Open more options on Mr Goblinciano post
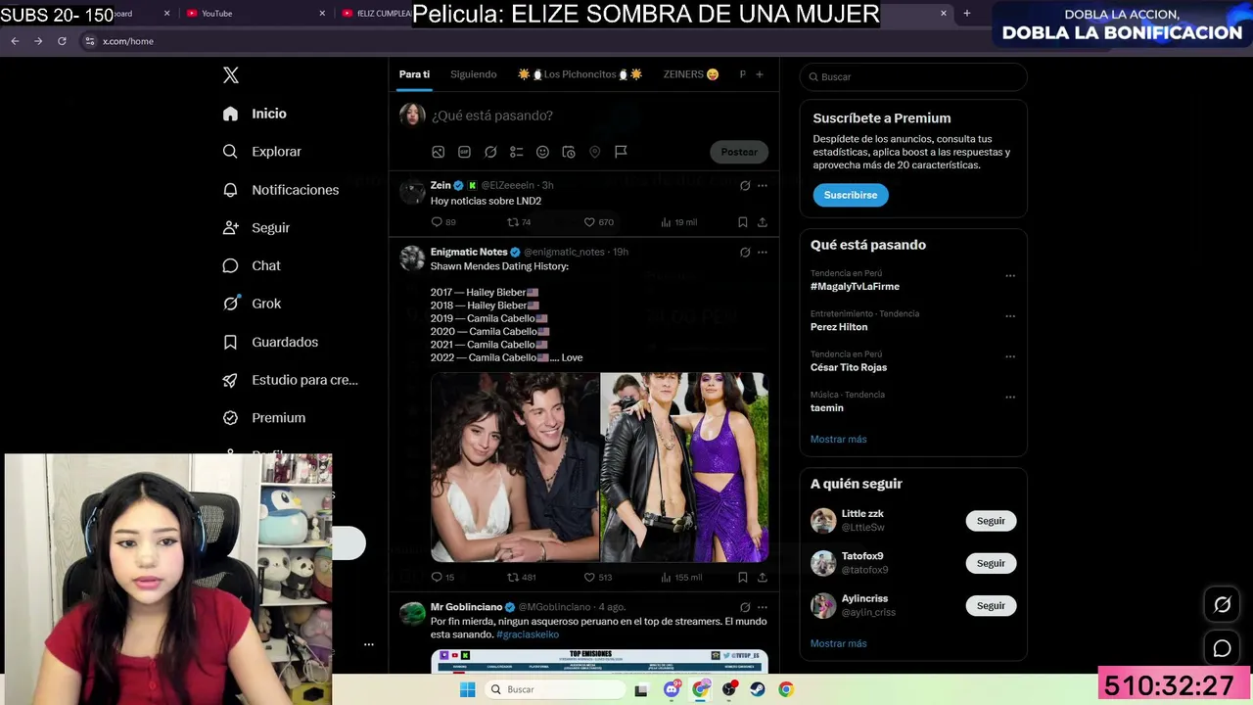The image size is (1253, 705). pyautogui.click(x=763, y=607)
